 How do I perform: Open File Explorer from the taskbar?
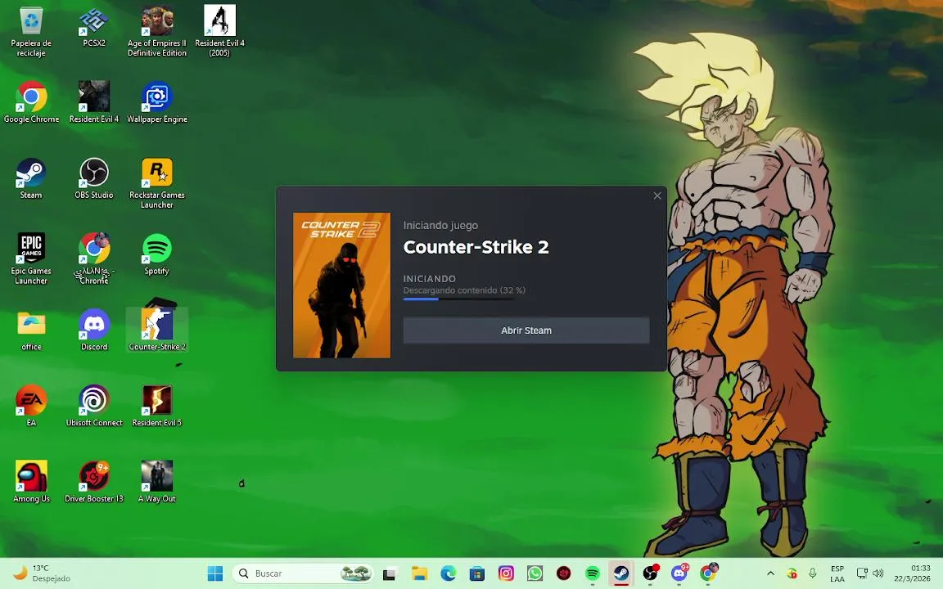[x=419, y=573]
